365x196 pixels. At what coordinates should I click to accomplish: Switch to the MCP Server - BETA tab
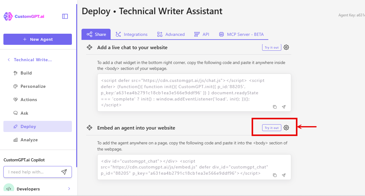click(241, 34)
